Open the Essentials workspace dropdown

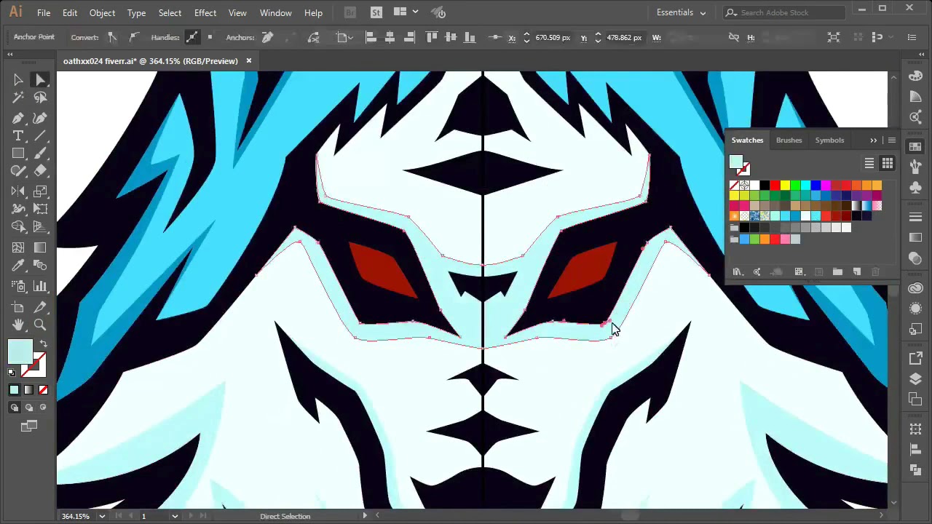pos(681,12)
